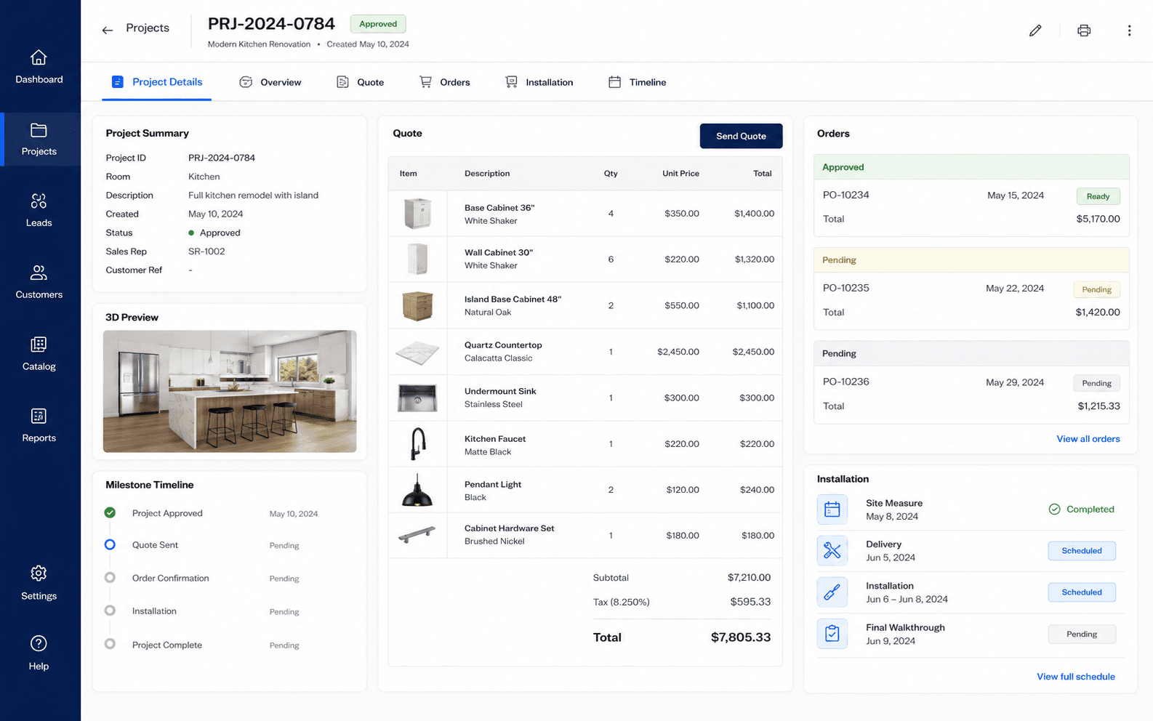This screenshot has width=1153, height=721.
Task: Click the Sales Rep value SR-1002
Action: 206,251
